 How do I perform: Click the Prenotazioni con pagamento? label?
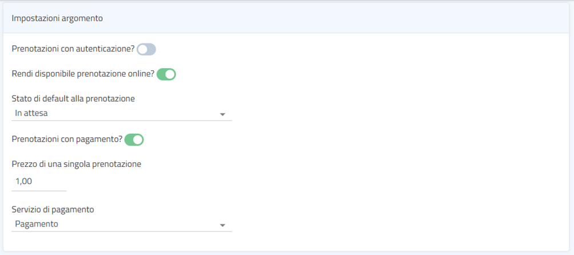coord(67,139)
